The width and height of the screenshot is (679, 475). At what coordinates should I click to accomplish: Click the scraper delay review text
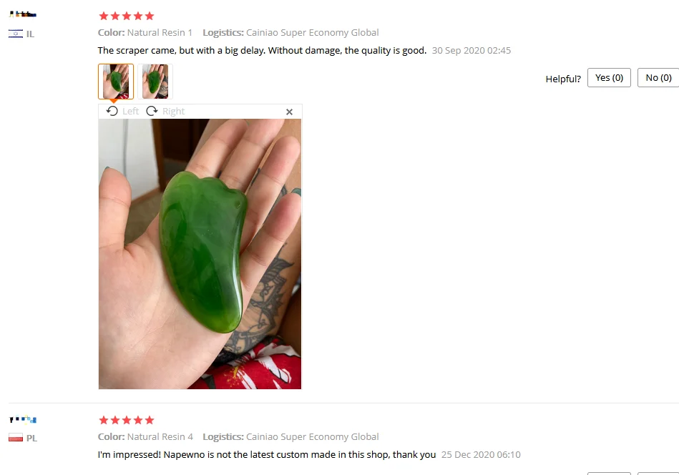coord(262,50)
